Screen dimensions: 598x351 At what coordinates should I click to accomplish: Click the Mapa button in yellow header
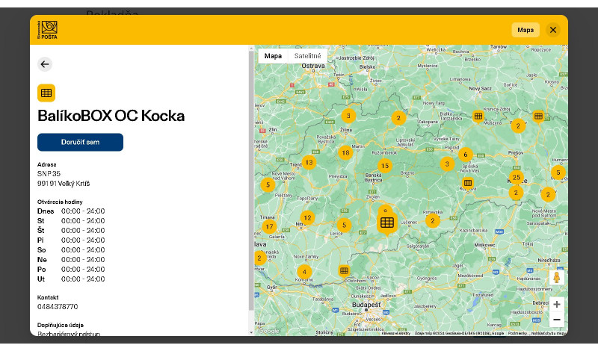click(x=525, y=30)
